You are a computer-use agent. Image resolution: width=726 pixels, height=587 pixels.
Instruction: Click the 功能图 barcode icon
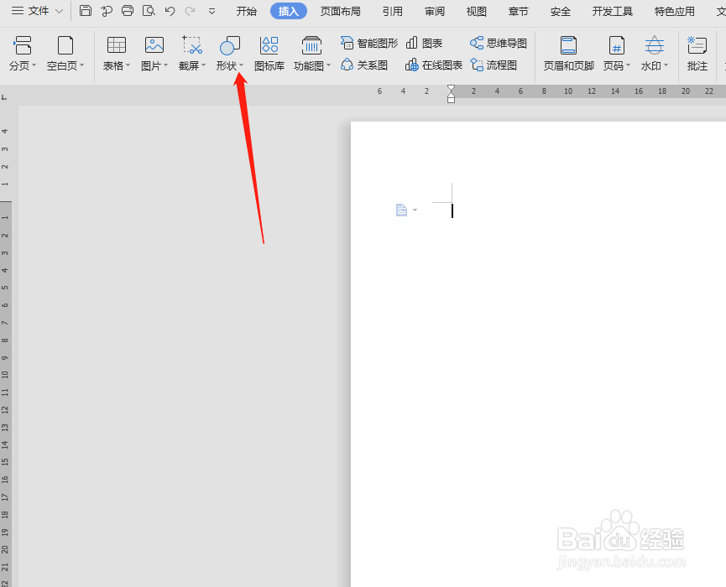pyautogui.click(x=311, y=45)
